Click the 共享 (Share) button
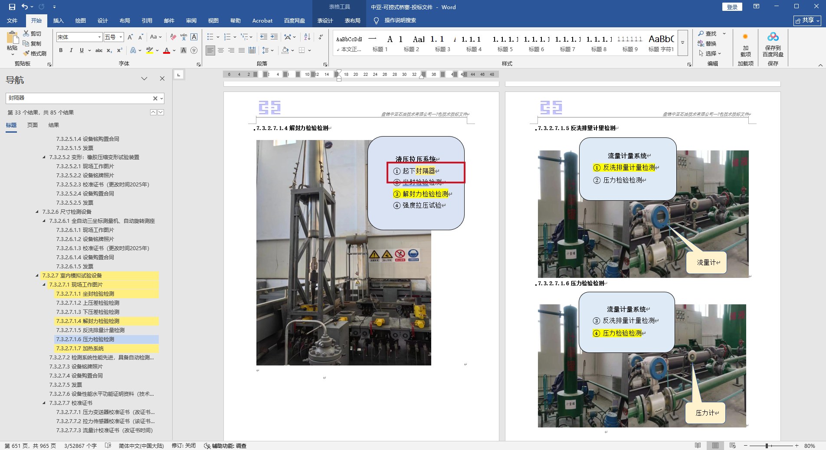 (x=807, y=20)
